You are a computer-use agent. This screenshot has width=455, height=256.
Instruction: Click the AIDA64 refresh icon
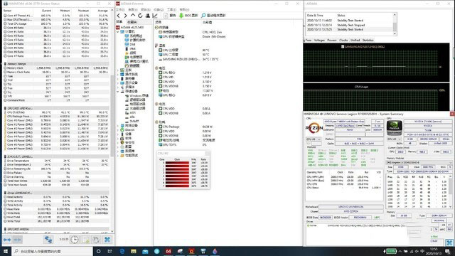click(x=141, y=16)
